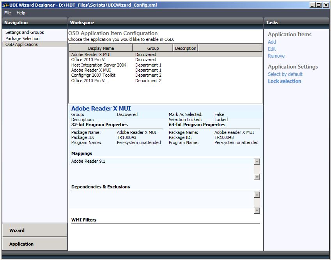This screenshot has width=331, height=260.
Task: Select Host Integration Server 2004 row
Action: [x=166, y=65]
